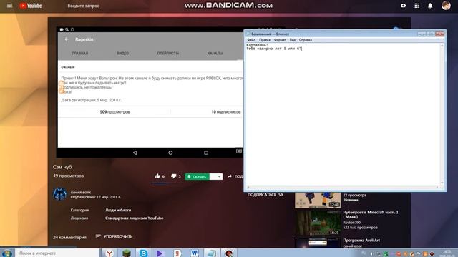Open the Word taskbar icon
The image size is (458, 257).
195,253
